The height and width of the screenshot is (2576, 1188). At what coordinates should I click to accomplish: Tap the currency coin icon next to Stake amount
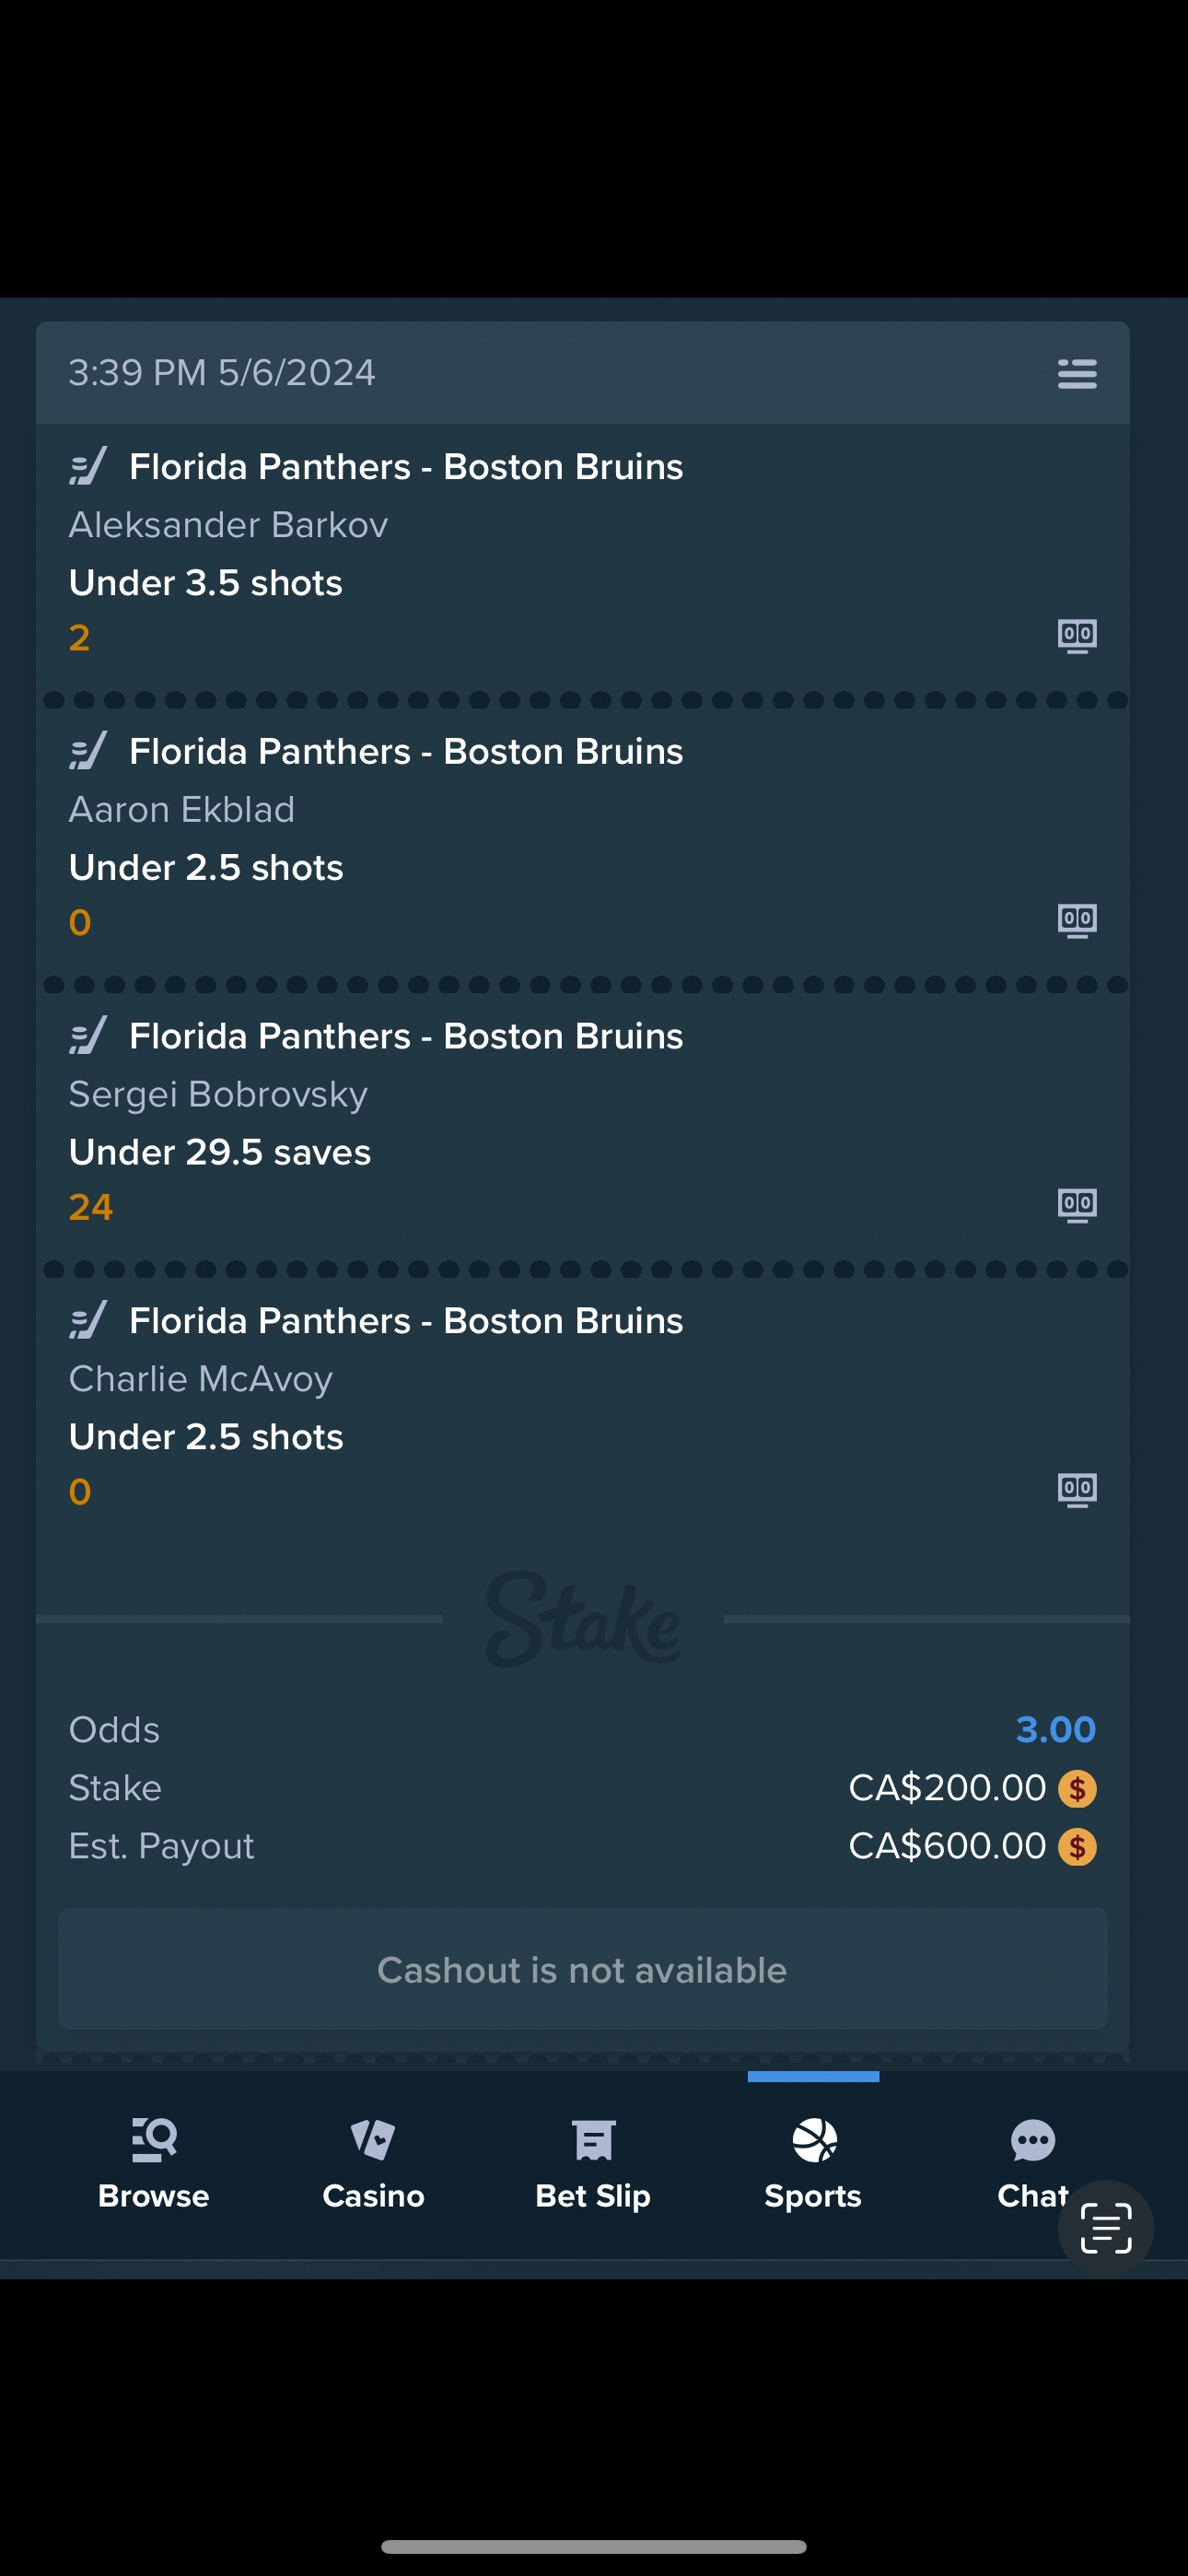click(x=1077, y=1789)
